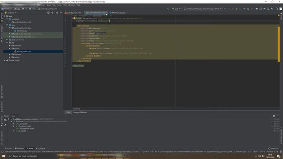The height and width of the screenshot is (159, 283).
Task: Open the app run configuration dropdown
Action: click(x=176, y=9)
